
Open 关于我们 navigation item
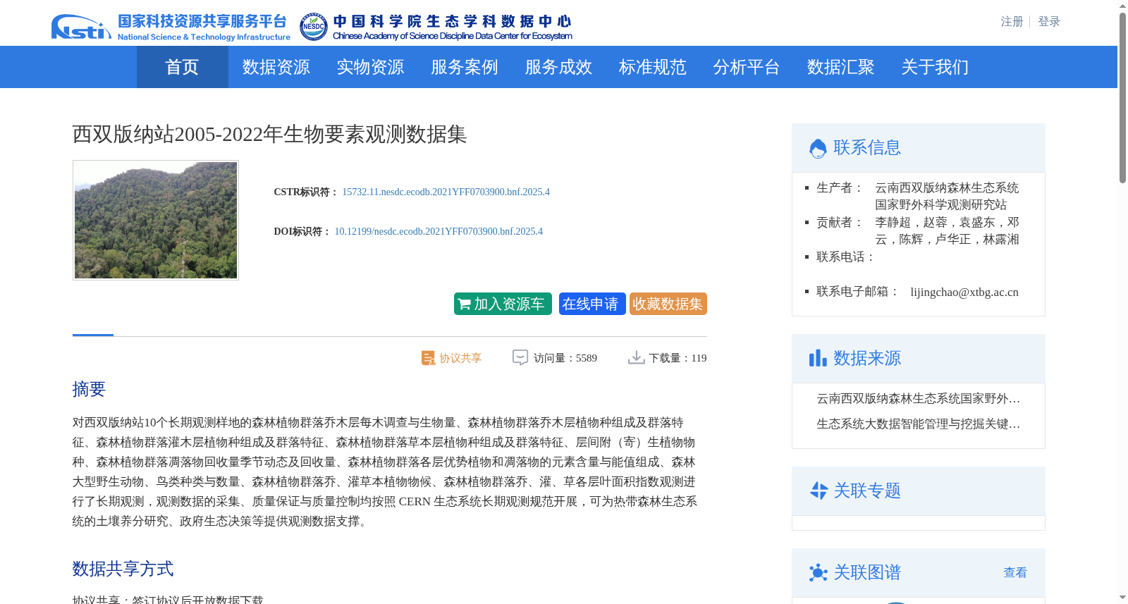point(935,67)
